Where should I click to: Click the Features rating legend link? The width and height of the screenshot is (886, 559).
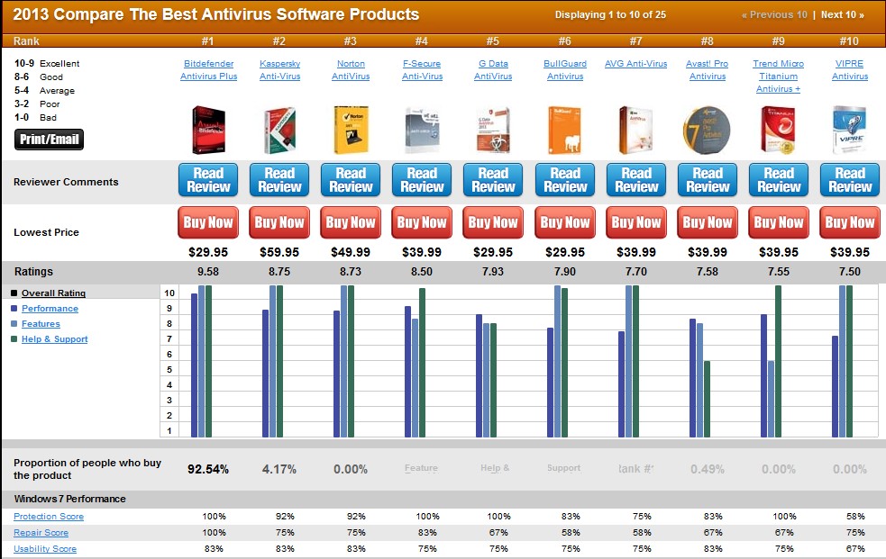coord(41,324)
